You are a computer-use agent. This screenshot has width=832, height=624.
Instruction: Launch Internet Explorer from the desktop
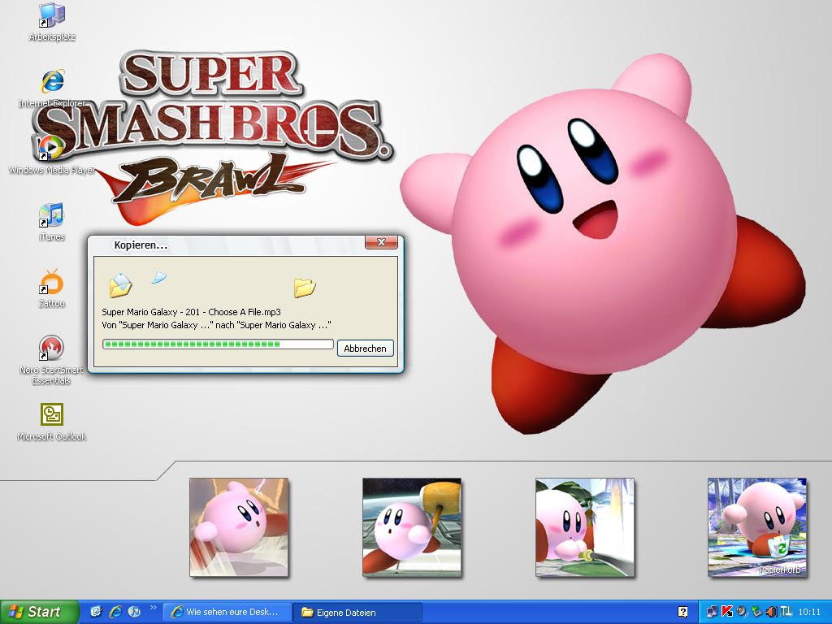point(52,83)
